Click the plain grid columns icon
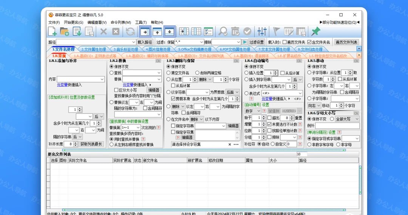Image resolution: width=408 pixels, height=215 pixels. (x=196, y=32)
